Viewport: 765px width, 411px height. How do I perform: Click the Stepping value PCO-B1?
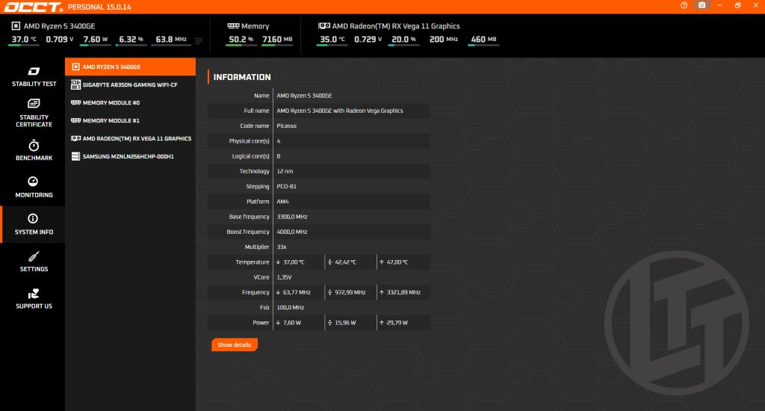pos(286,187)
